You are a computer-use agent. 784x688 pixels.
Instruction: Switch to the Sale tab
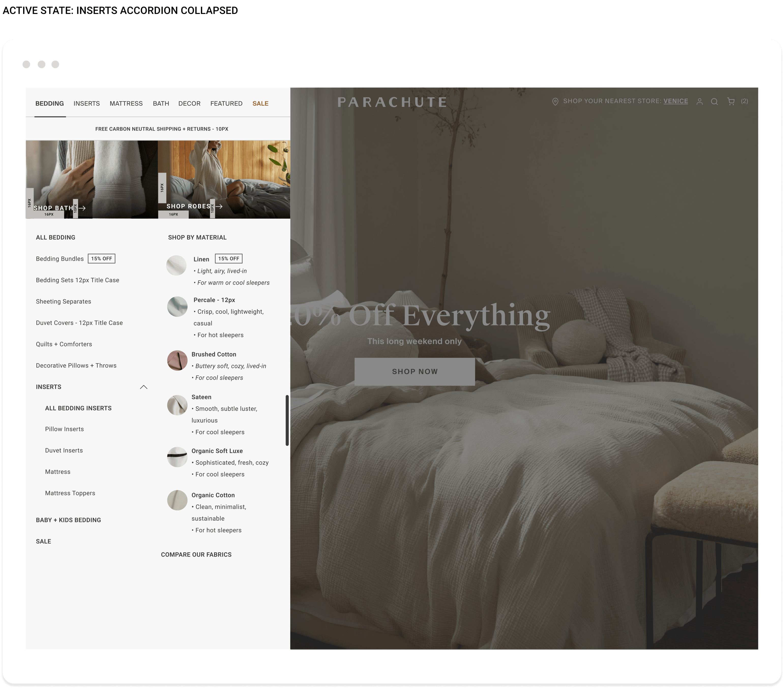[260, 103]
